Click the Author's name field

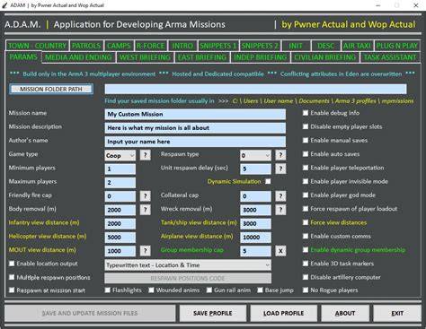pyautogui.click(x=195, y=142)
